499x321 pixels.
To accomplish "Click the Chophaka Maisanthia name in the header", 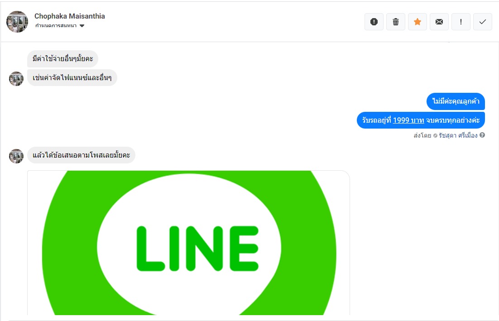I will coord(70,16).
